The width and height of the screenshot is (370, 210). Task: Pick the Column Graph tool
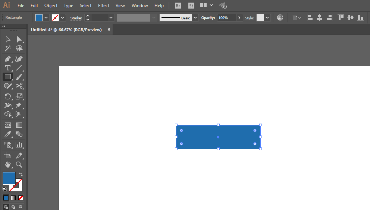[19, 145]
